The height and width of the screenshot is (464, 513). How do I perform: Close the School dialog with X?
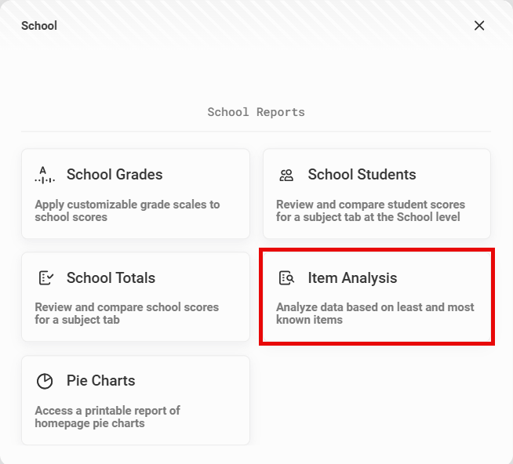[x=479, y=26]
